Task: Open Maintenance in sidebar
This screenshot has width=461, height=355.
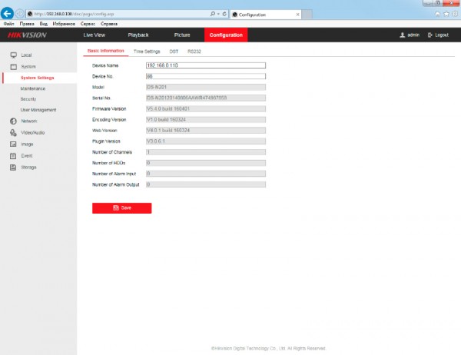Action: pyautogui.click(x=33, y=88)
